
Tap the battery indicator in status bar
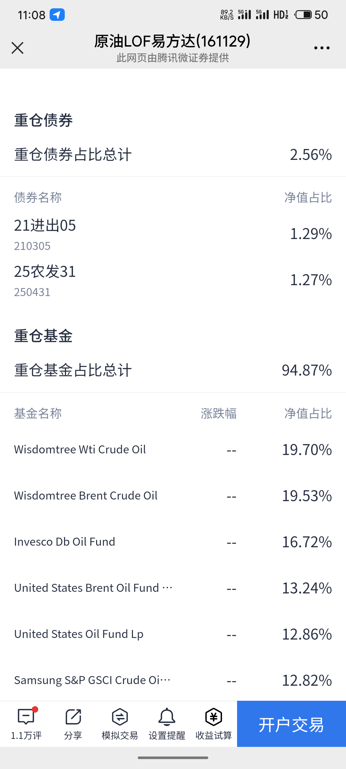point(303,15)
